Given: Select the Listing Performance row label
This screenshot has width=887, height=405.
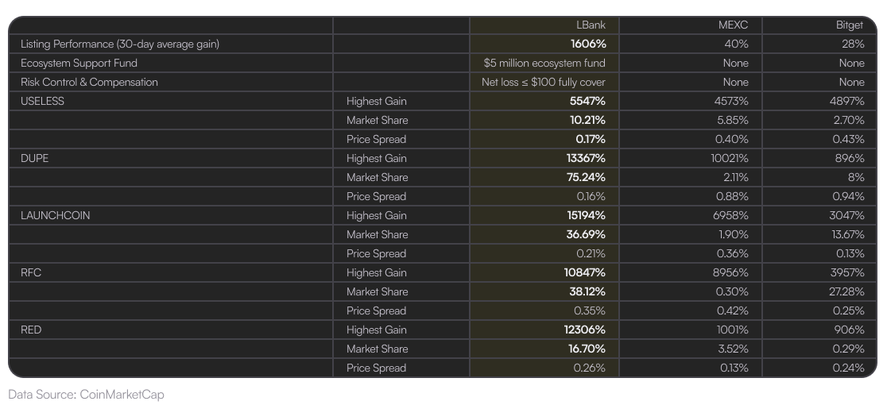Looking at the screenshot, I should 120,44.
